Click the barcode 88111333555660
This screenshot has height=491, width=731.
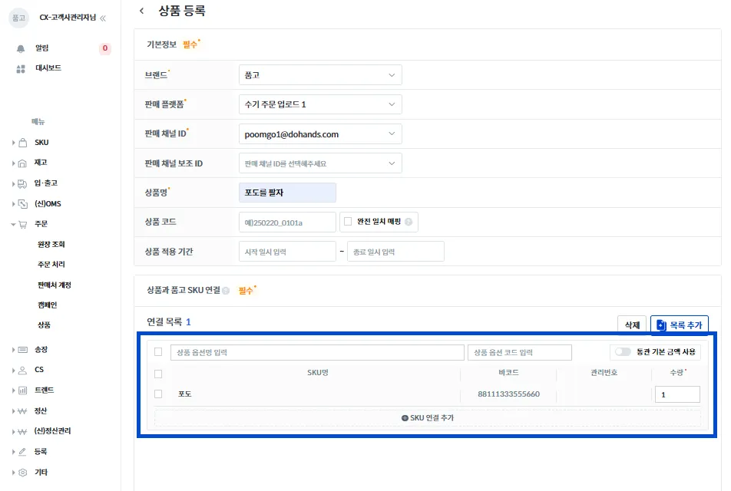[x=508, y=394]
